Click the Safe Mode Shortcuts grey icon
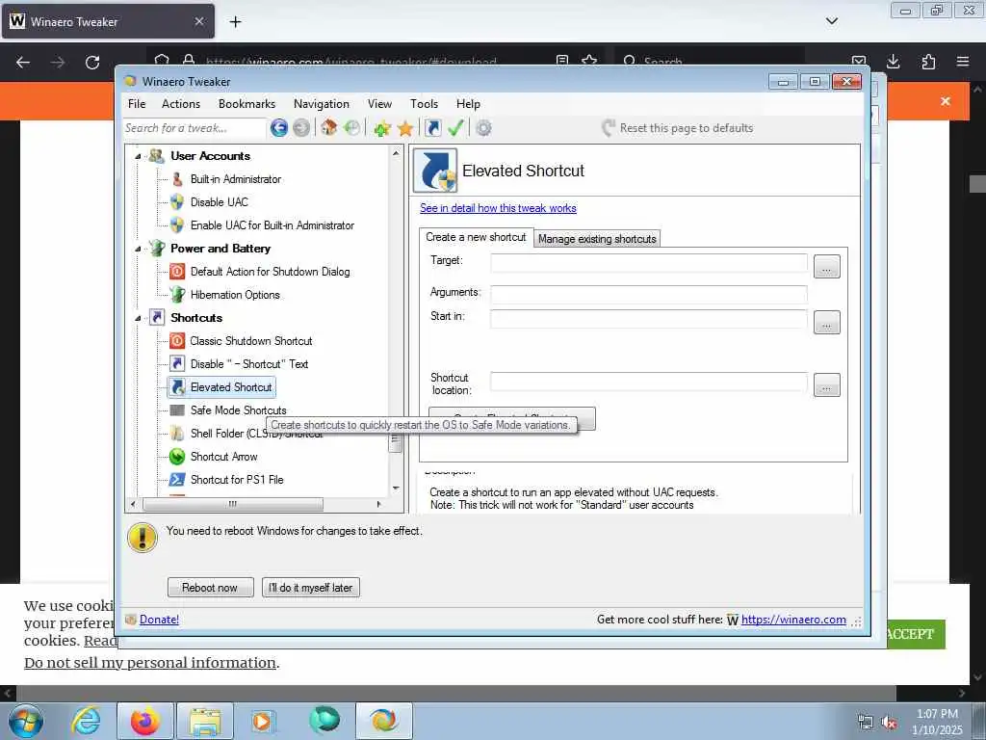Viewport: 986px width, 740px height. (177, 410)
